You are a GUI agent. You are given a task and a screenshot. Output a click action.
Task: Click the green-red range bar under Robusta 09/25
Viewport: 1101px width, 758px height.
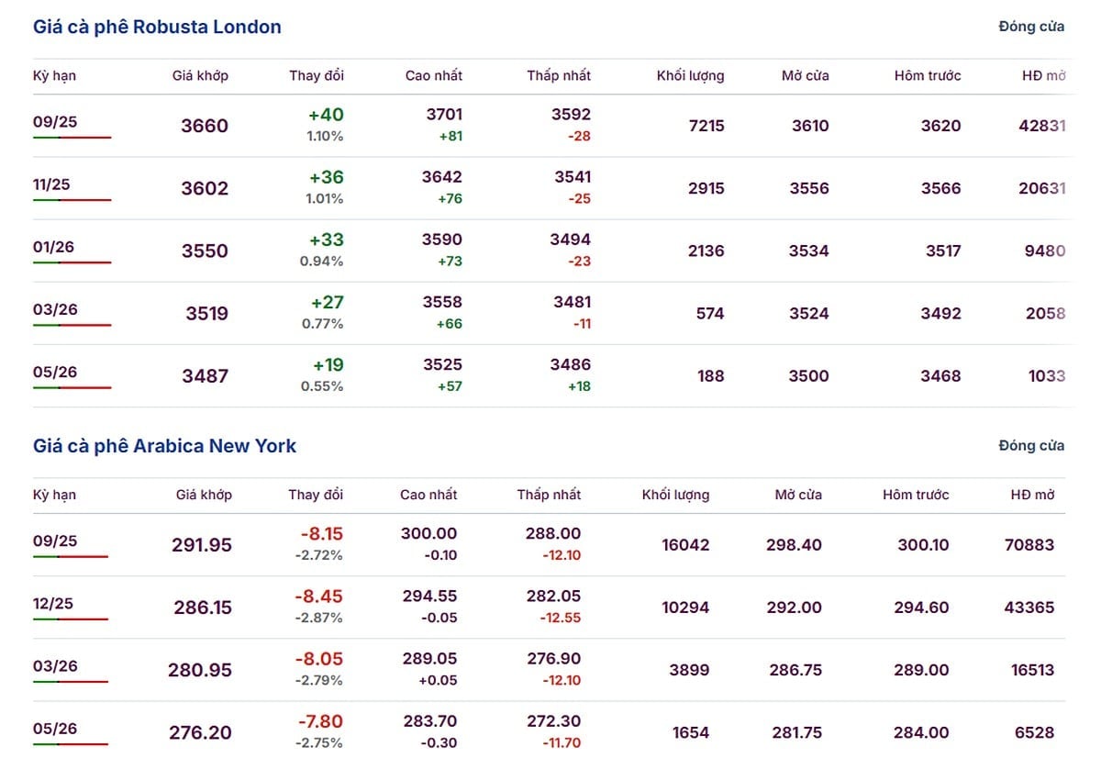[72, 138]
